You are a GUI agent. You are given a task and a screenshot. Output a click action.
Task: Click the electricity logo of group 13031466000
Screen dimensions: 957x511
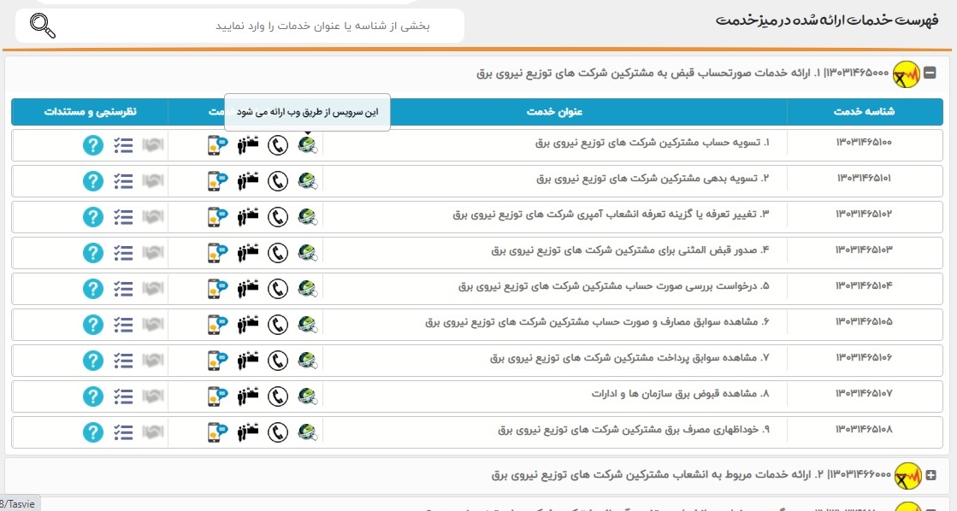coord(907,476)
